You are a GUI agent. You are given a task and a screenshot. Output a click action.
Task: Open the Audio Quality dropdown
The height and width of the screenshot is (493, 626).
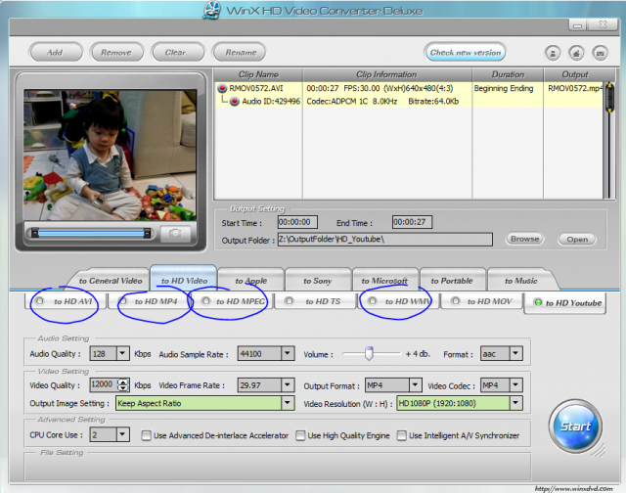[122, 354]
